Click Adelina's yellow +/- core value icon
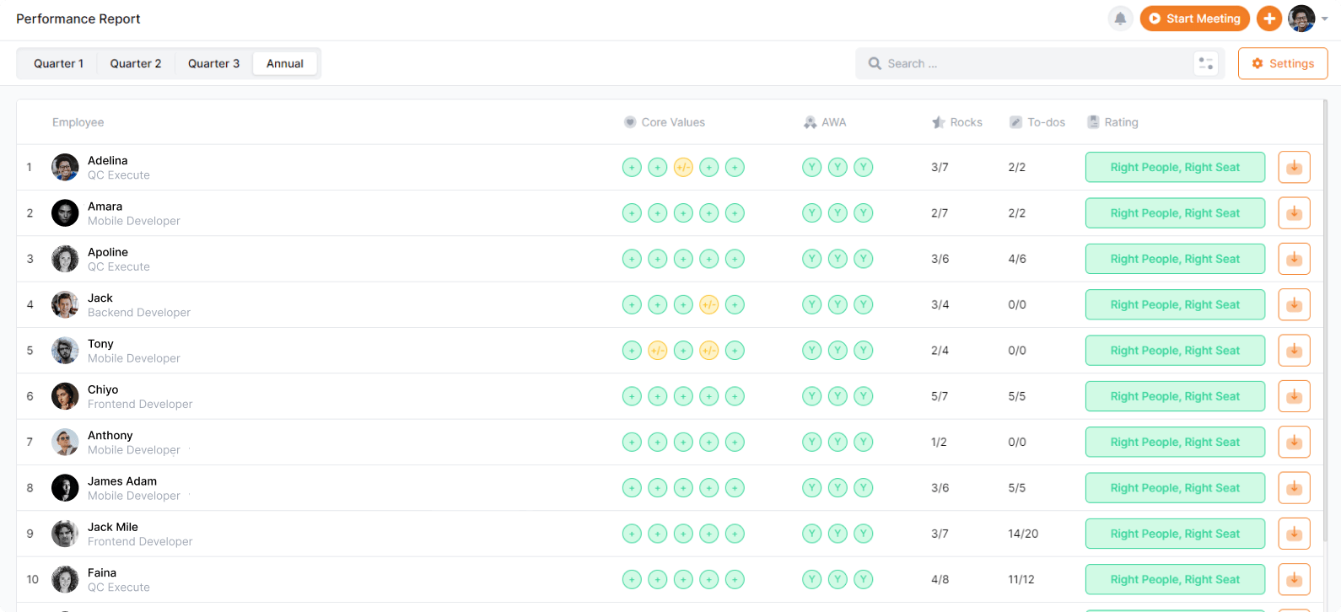 pyautogui.click(x=683, y=168)
